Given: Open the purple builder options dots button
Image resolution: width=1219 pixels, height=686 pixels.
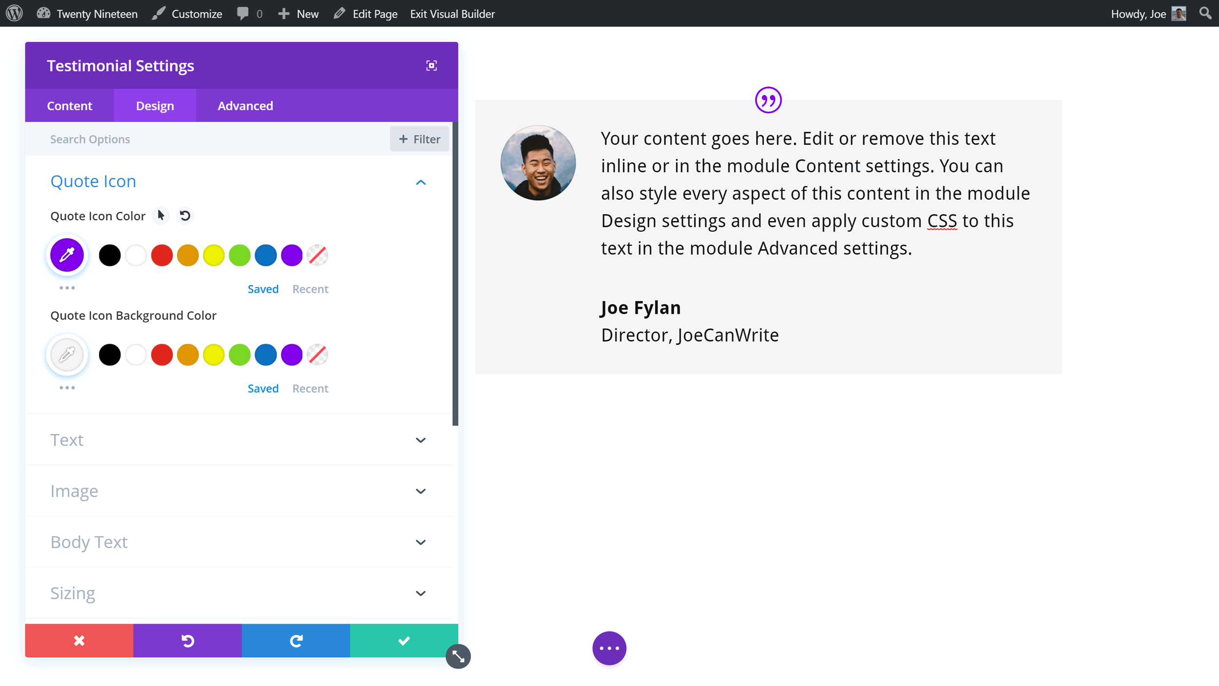Looking at the screenshot, I should tap(609, 648).
